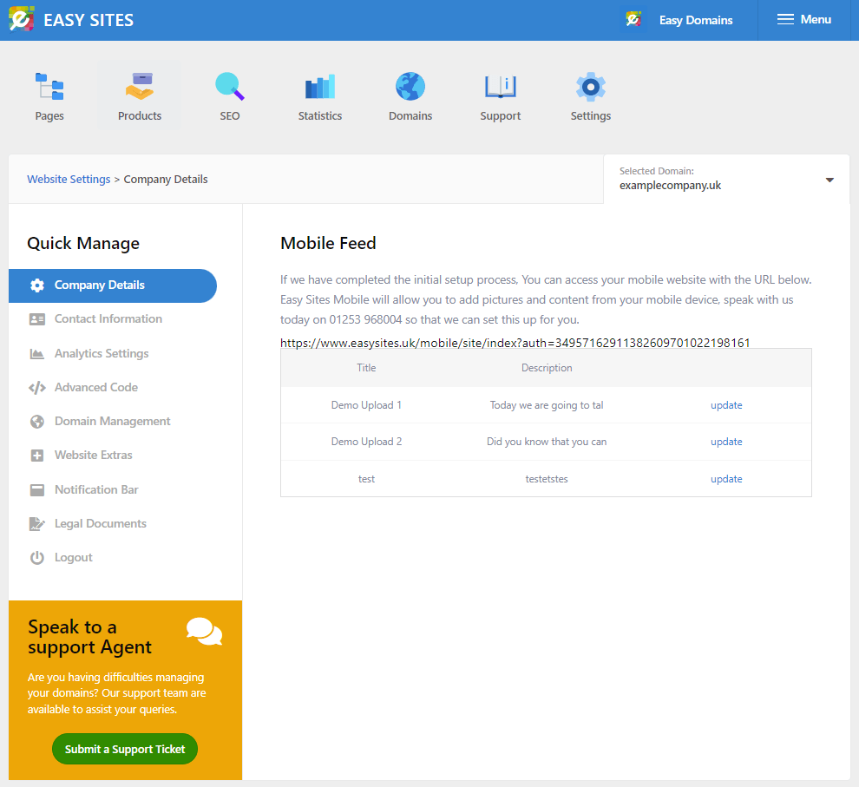Click the Company Details breadcrumb text

(x=166, y=180)
